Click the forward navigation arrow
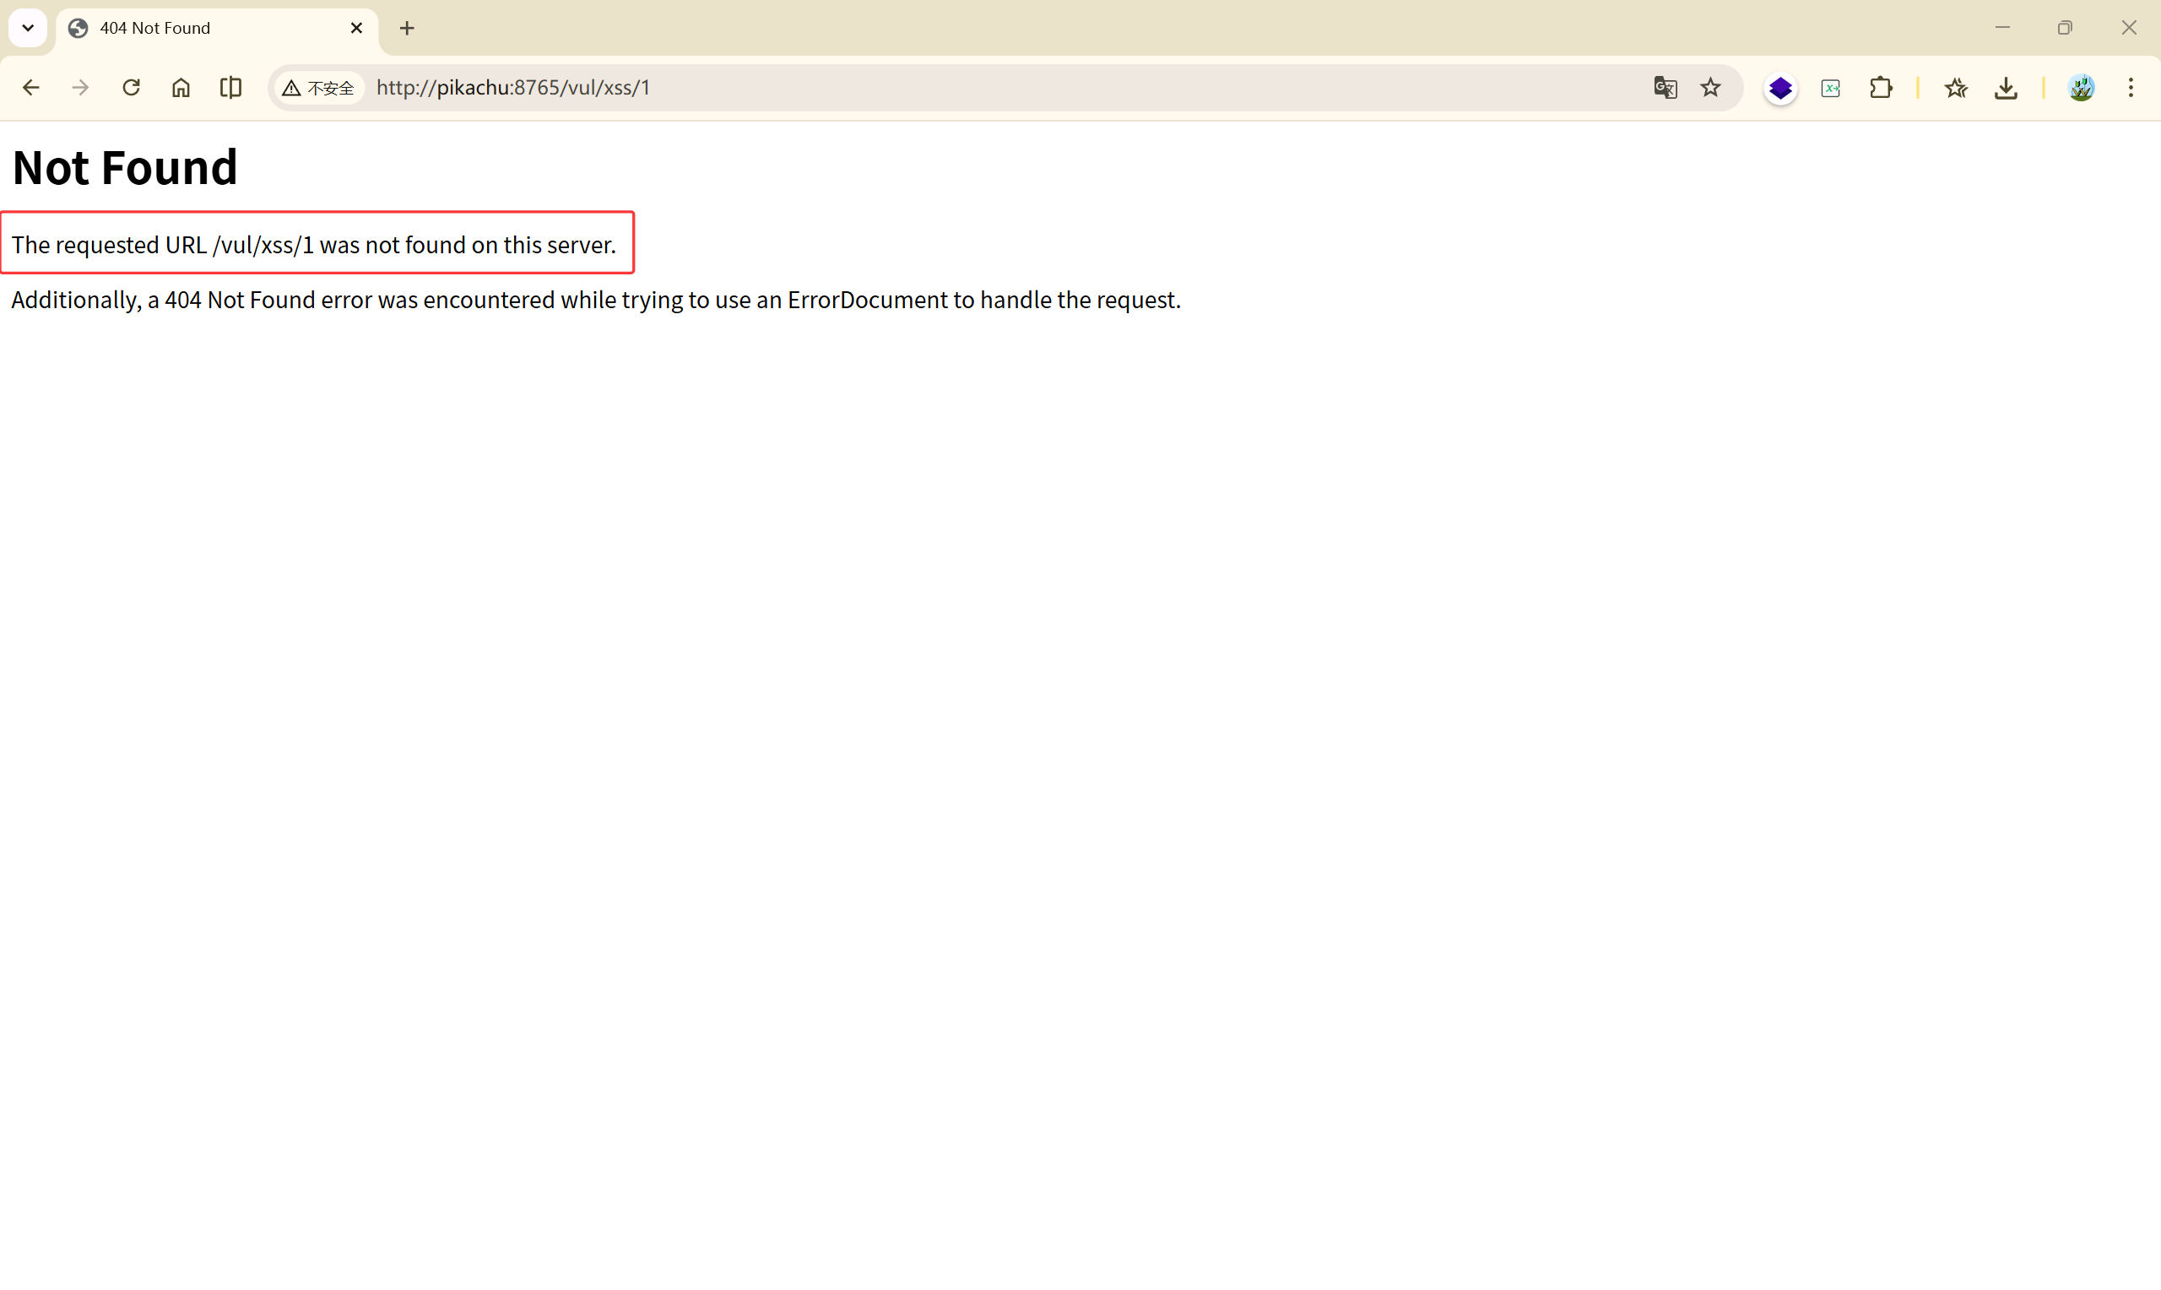The width and height of the screenshot is (2161, 1290). [80, 88]
